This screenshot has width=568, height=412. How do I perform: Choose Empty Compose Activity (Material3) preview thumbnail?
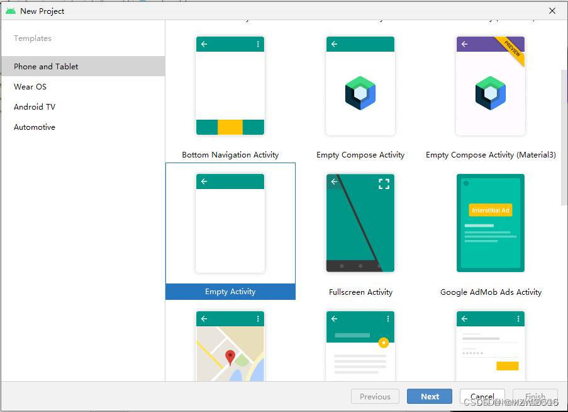[x=491, y=86]
